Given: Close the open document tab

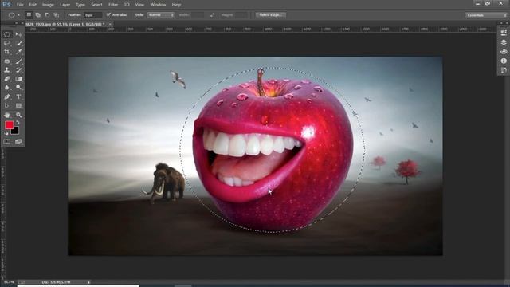Looking at the screenshot, I should click(x=110, y=24).
